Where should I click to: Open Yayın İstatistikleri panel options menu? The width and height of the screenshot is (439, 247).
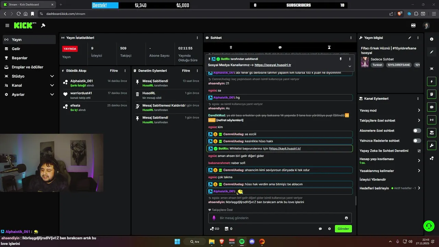[197, 38]
